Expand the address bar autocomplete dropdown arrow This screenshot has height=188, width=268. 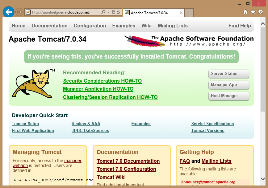coord(108,12)
